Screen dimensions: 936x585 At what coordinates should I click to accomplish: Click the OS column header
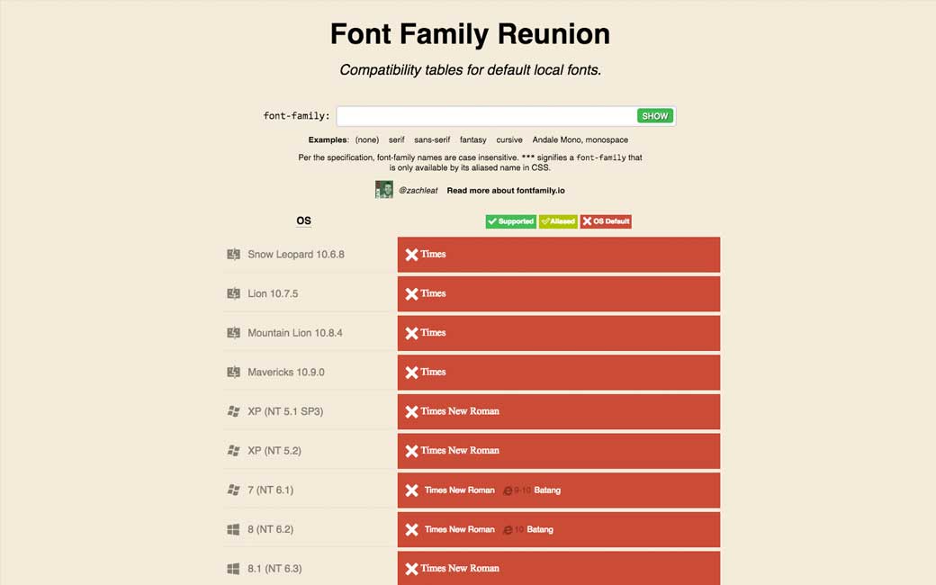point(304,221)
